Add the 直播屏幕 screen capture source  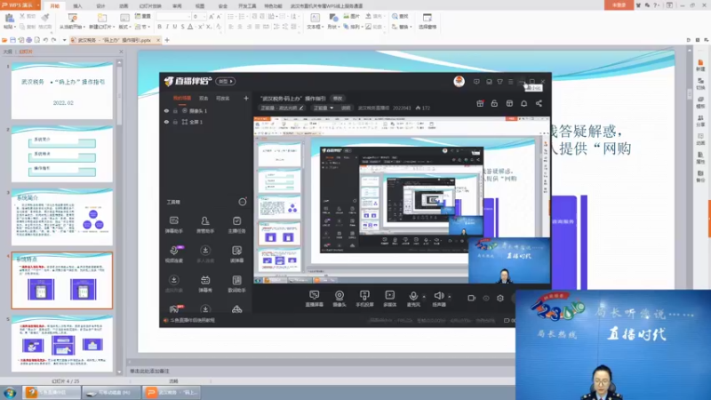(315, 299)
